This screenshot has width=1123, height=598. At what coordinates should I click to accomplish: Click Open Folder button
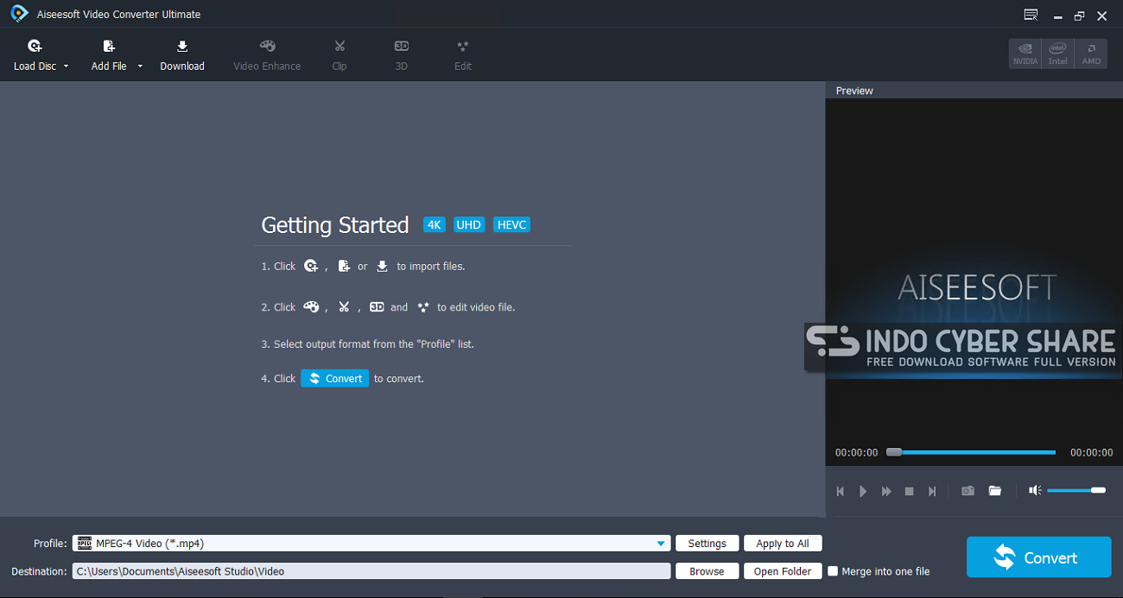click(x=783, y=571)
